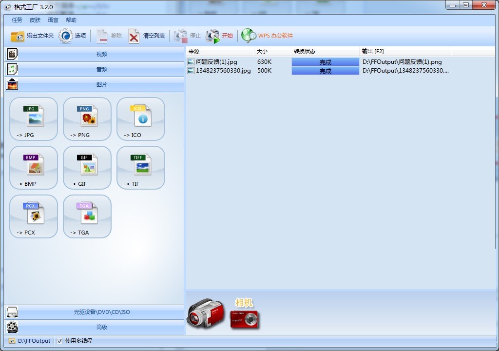Start conversion with 开始 icon

tap(212, 36)
